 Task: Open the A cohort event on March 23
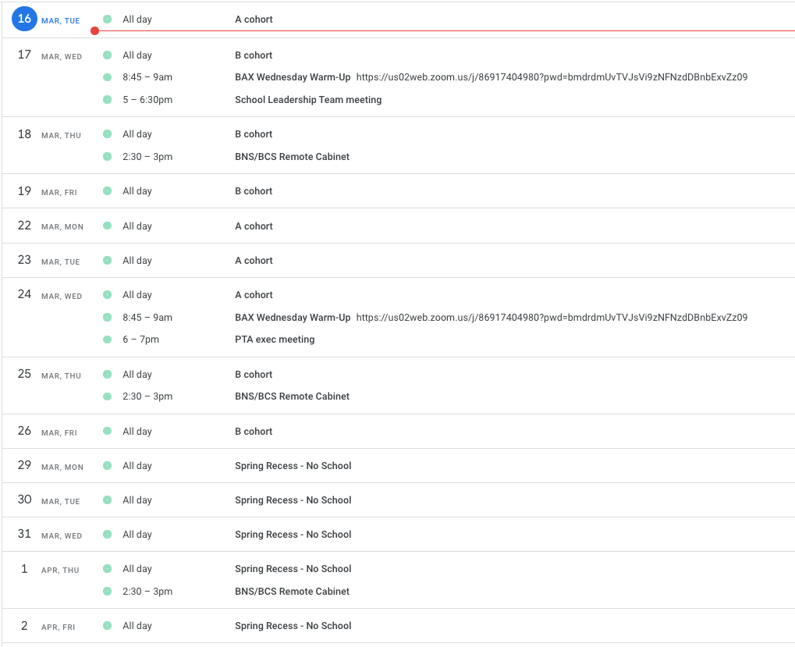click(254, 261)
